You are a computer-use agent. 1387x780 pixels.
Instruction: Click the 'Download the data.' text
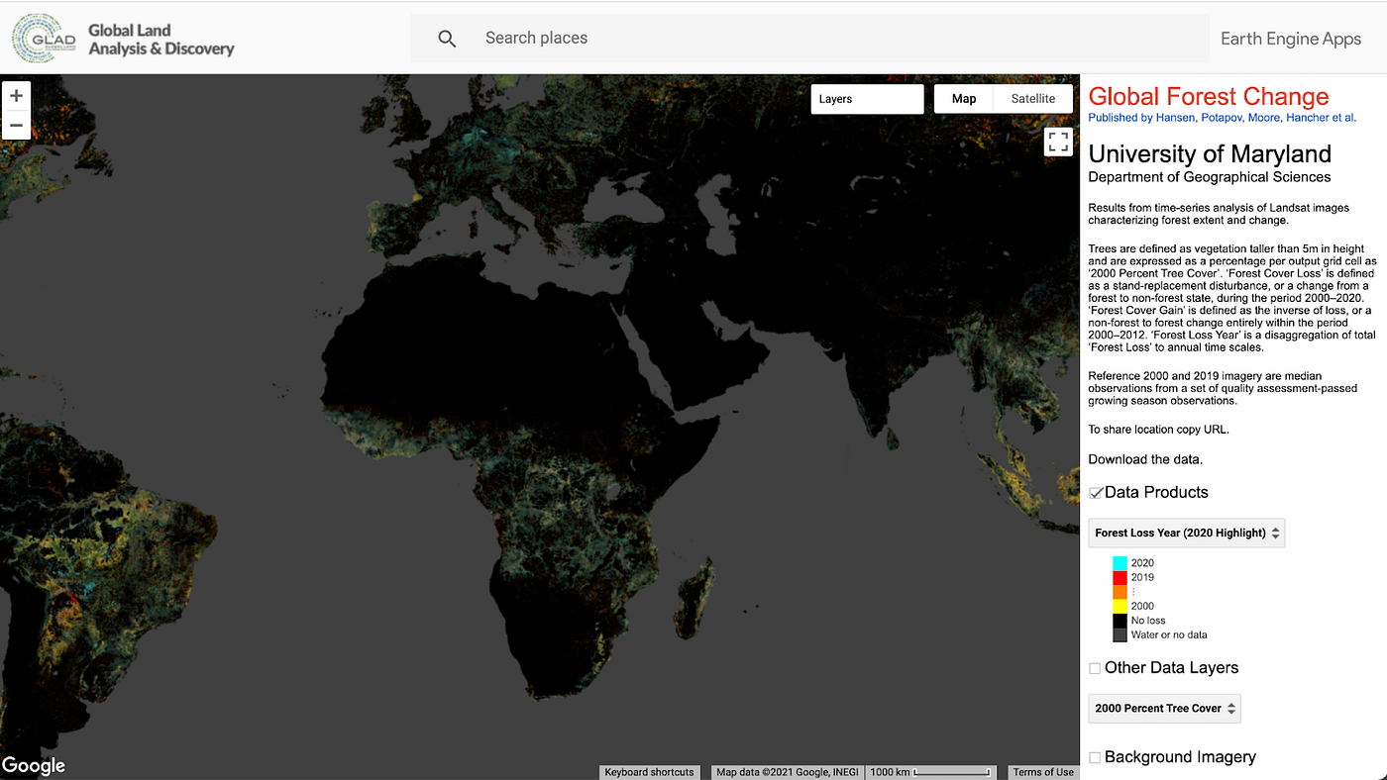click(x=1145, y=459)
